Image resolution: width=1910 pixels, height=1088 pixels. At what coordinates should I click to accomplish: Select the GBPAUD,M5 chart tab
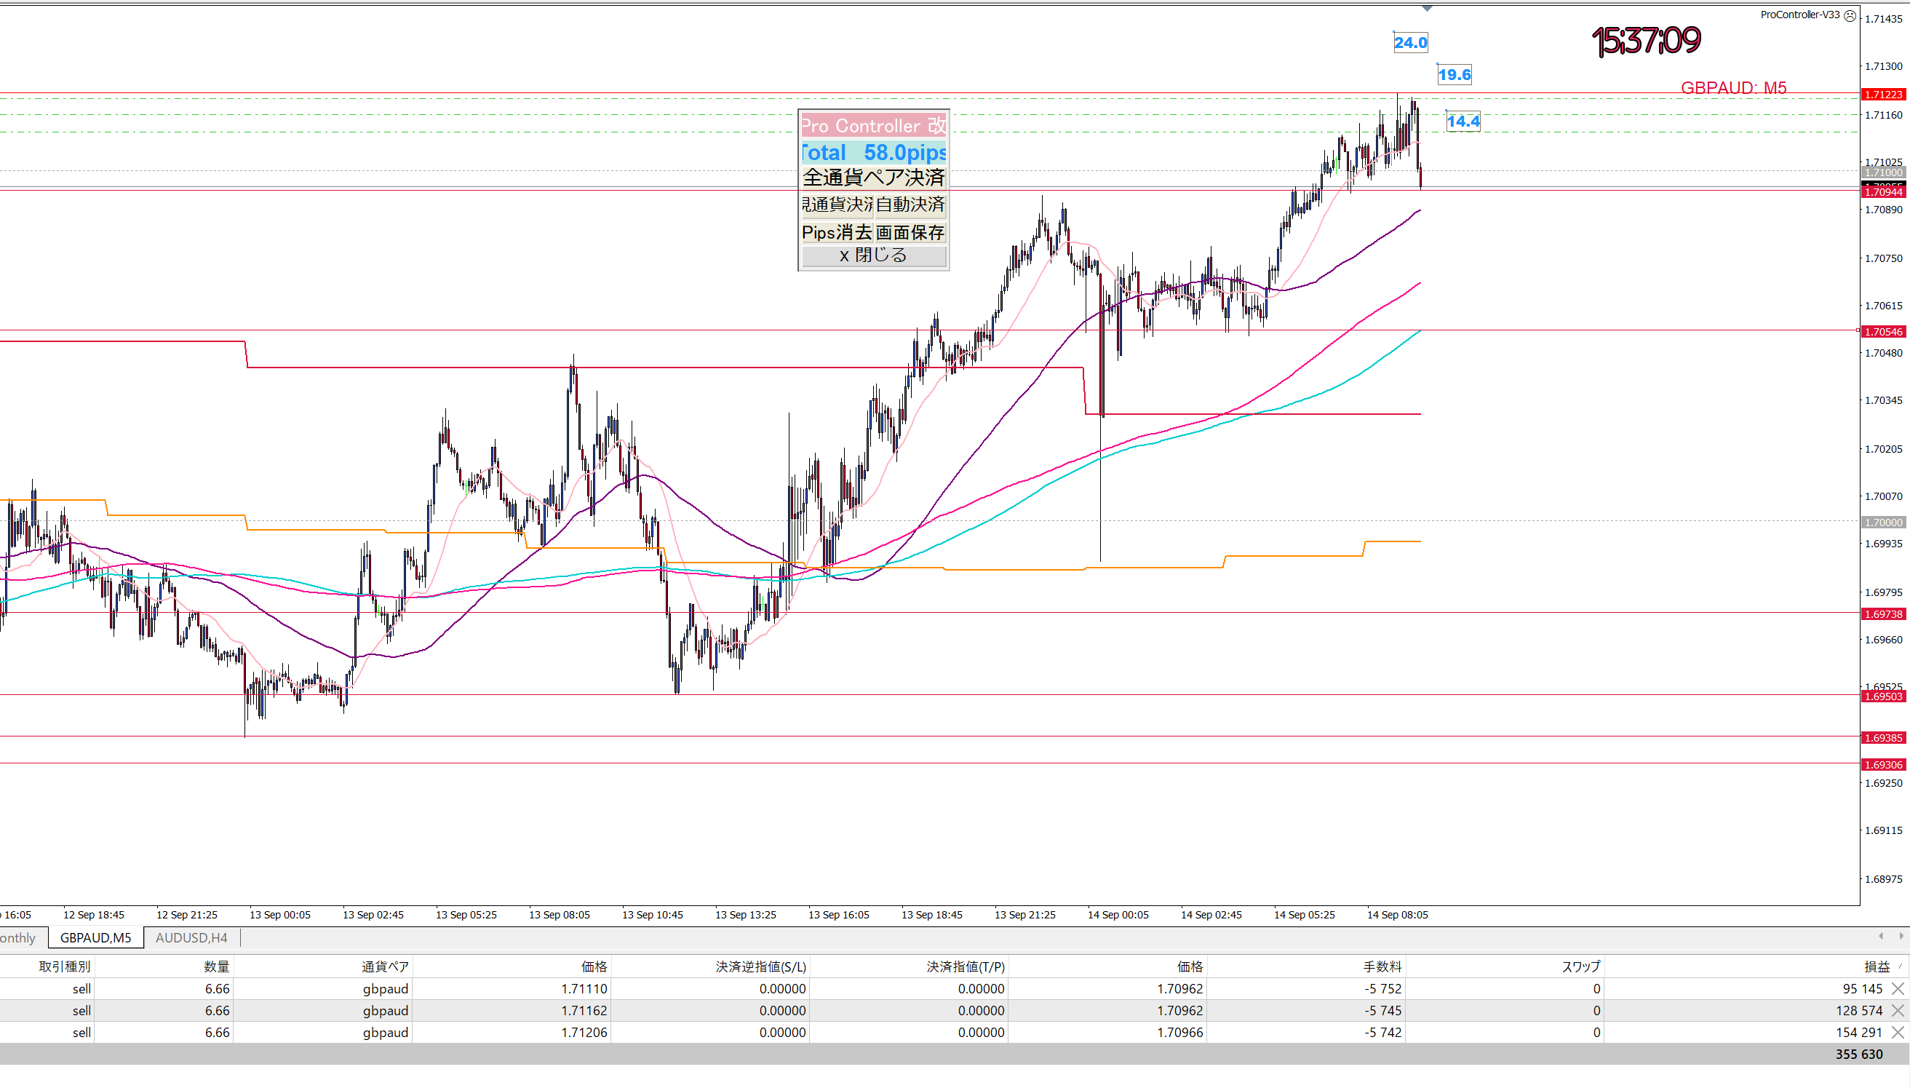click(95, 937)
